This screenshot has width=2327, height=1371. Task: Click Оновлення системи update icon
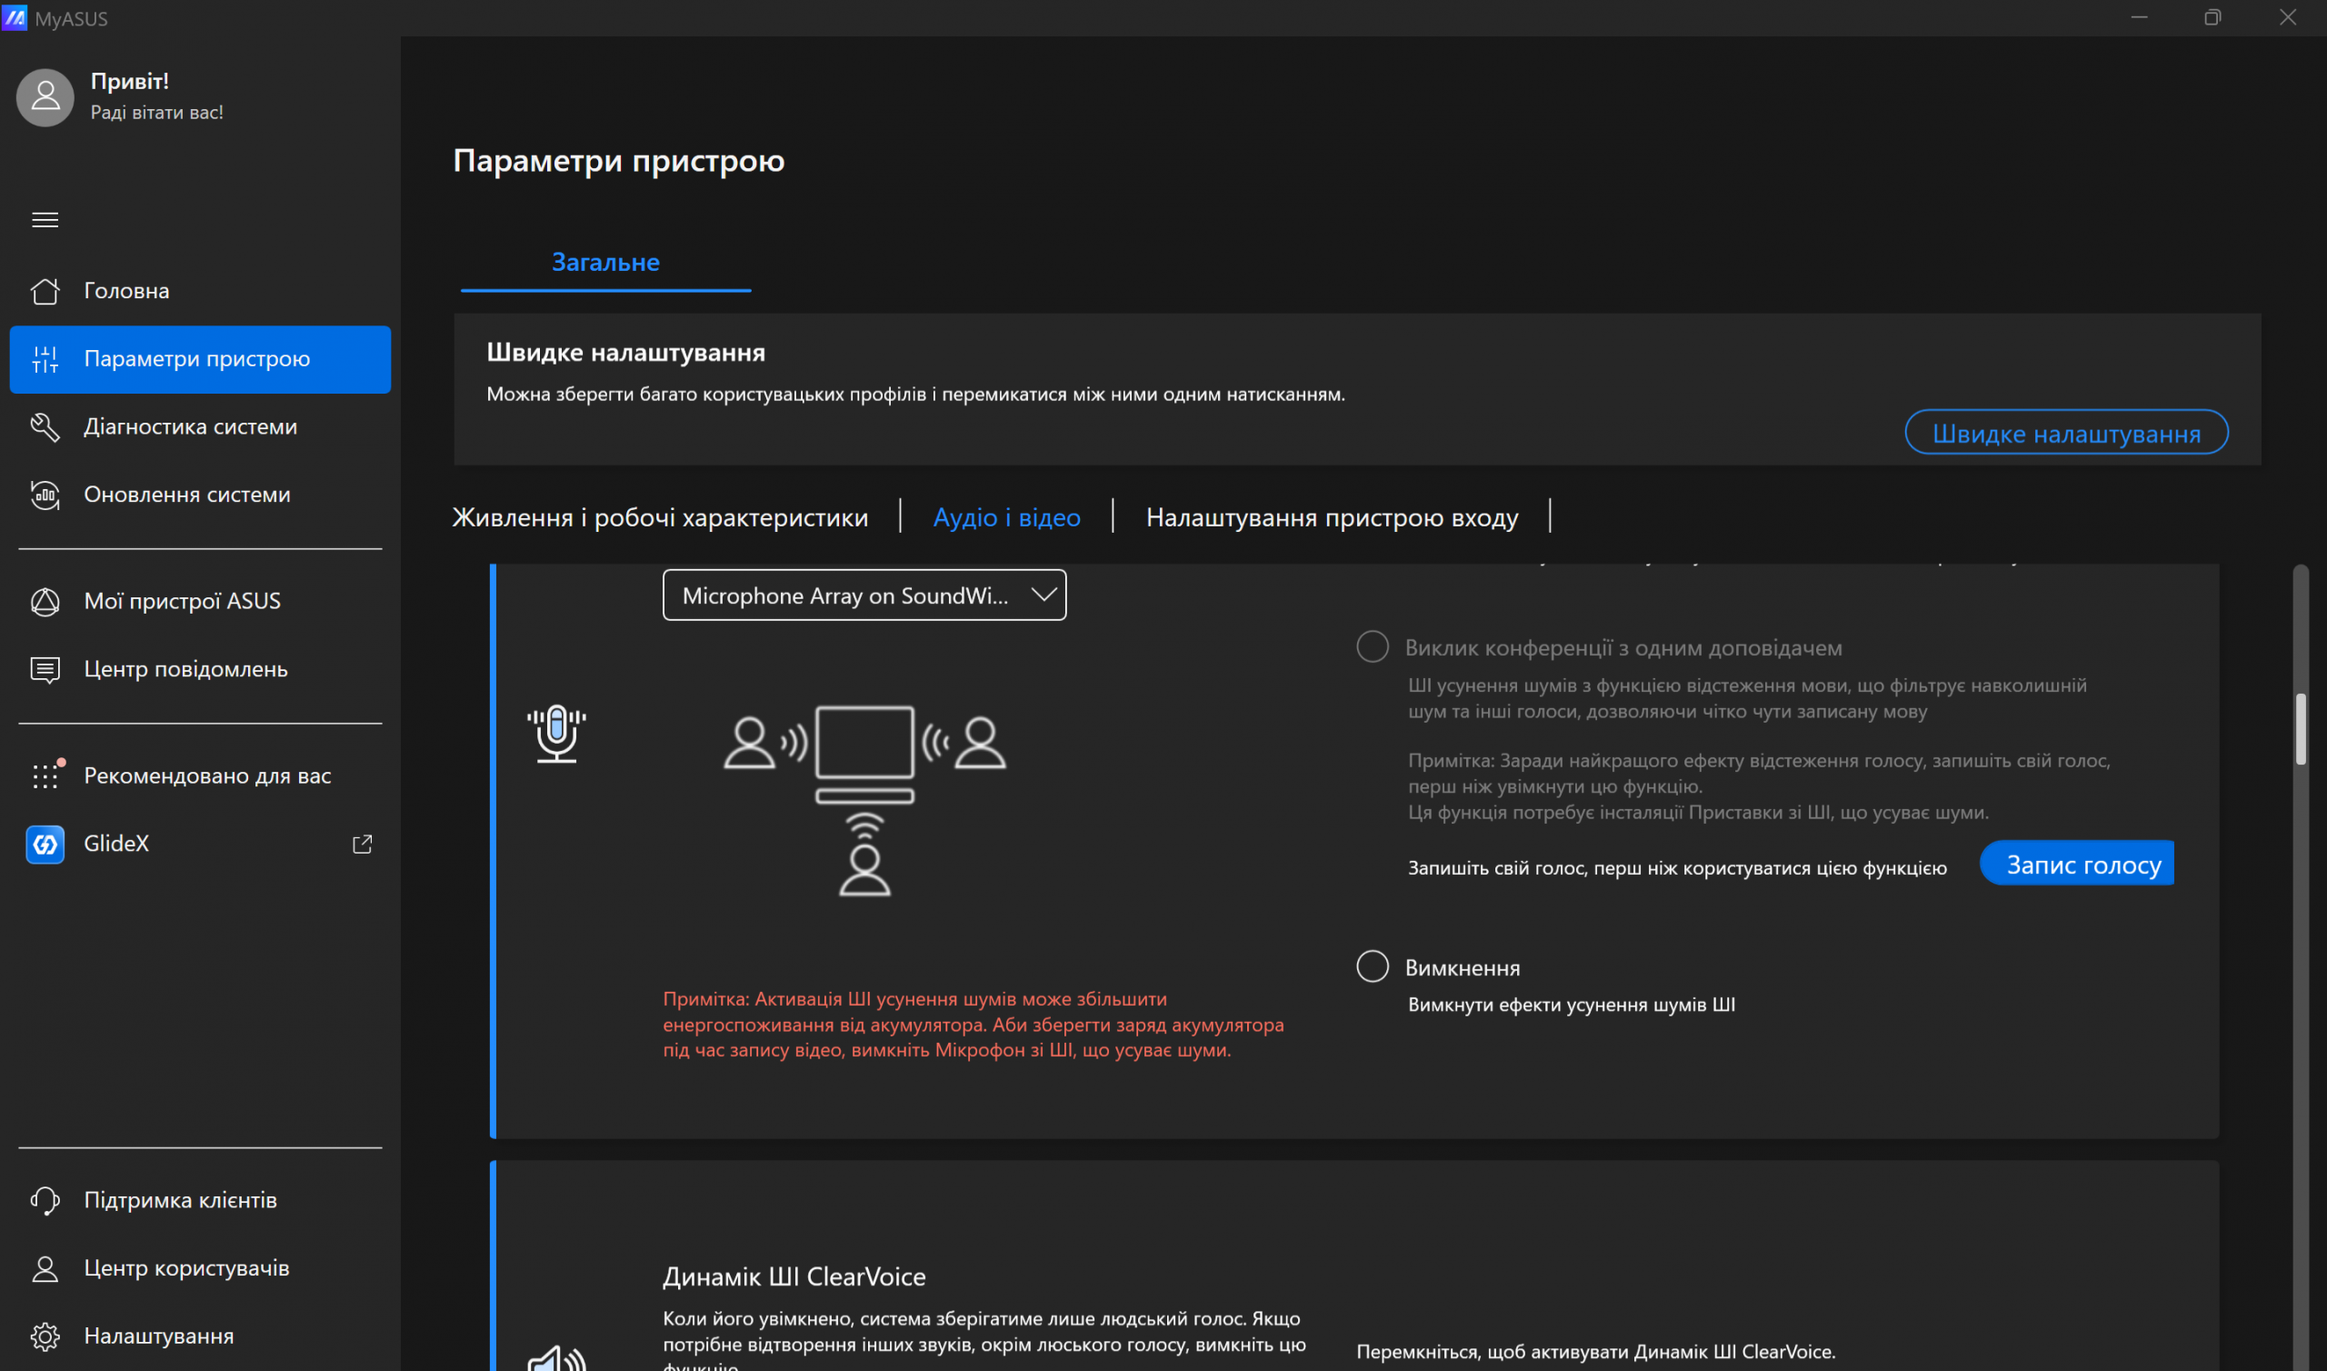[45, 495]
